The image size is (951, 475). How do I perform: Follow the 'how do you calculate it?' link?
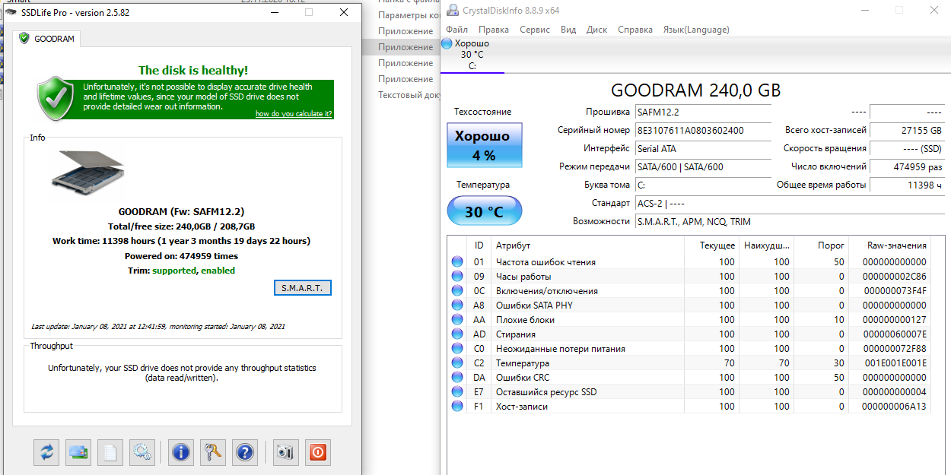click(x=294, y=113)
